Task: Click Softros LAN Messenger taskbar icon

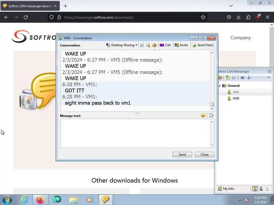Action: (x=105, y=200)
